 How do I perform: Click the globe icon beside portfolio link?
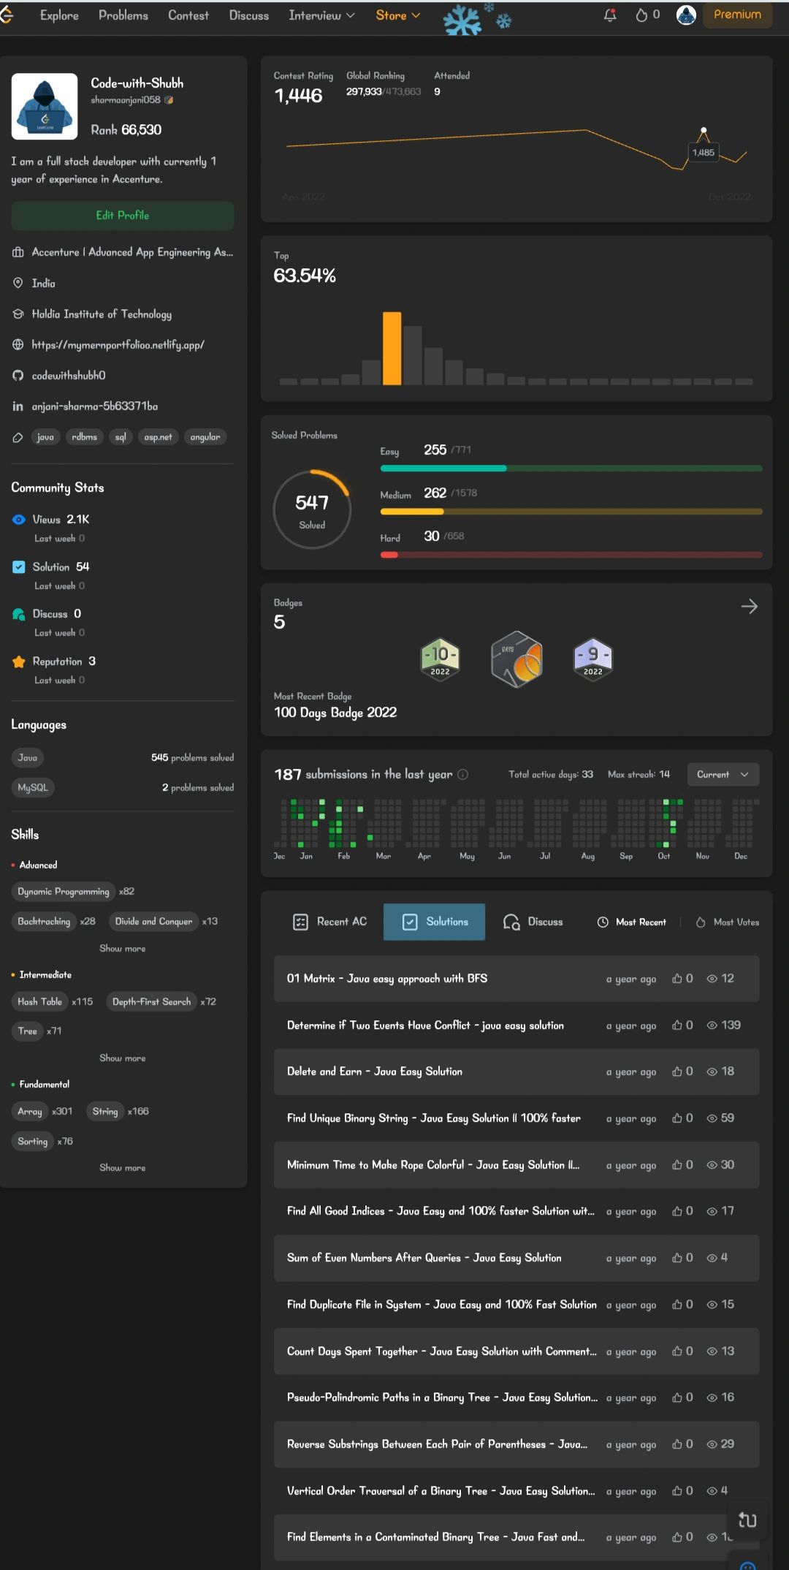(x=18, y=345)
